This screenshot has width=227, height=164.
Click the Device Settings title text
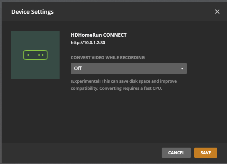point(33,12)
